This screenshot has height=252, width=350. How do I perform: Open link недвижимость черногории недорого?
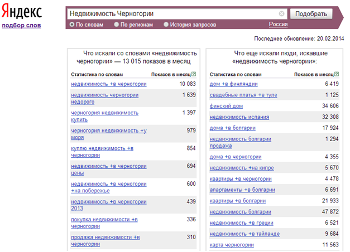coord(105,98)
